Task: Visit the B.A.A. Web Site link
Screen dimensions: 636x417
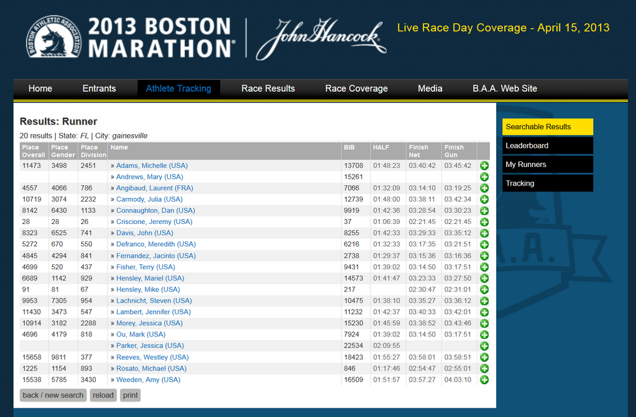Action: [505, 88]
